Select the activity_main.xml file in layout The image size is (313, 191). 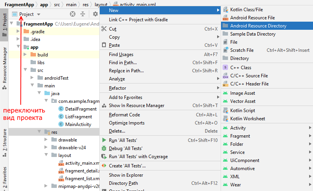[x=82, y=163]
